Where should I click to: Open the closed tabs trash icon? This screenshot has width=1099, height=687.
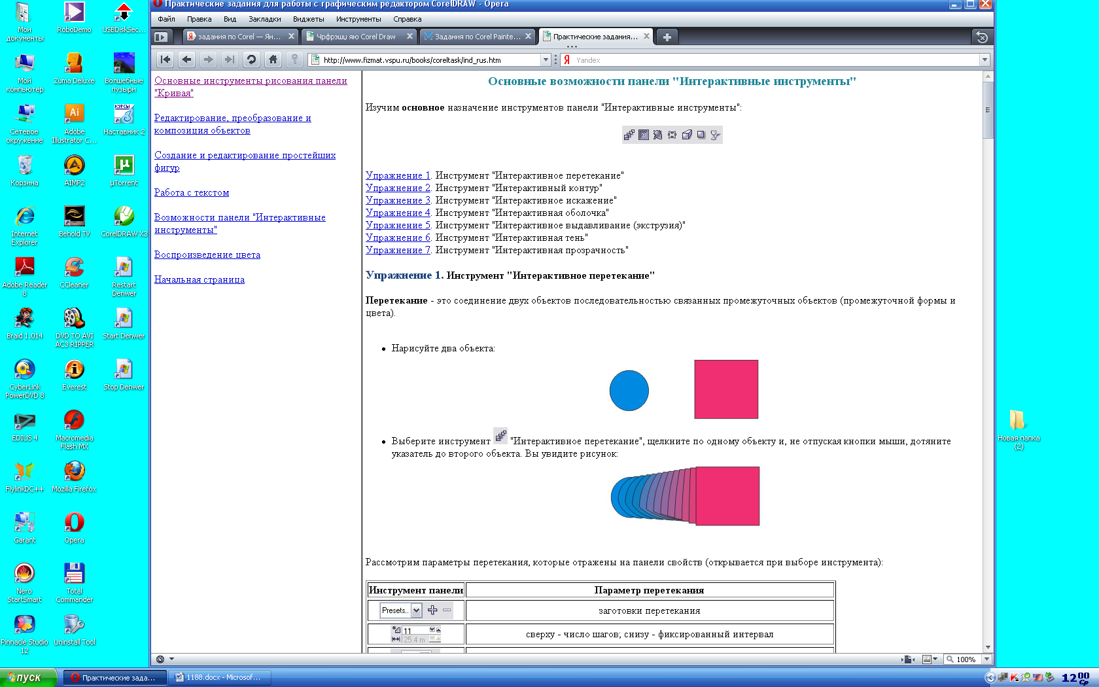click(981, 37)
